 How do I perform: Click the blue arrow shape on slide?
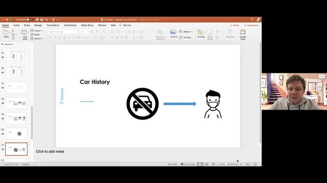(180, 104)
